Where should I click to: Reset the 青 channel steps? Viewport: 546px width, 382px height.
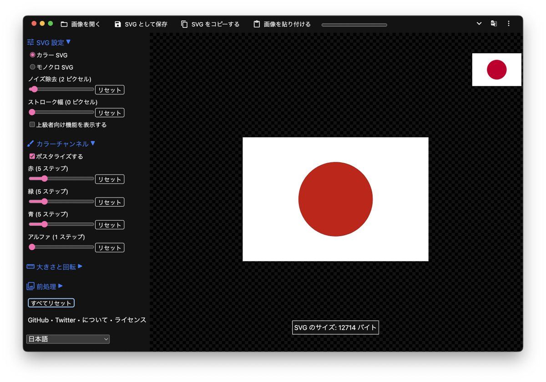point(110,225)
